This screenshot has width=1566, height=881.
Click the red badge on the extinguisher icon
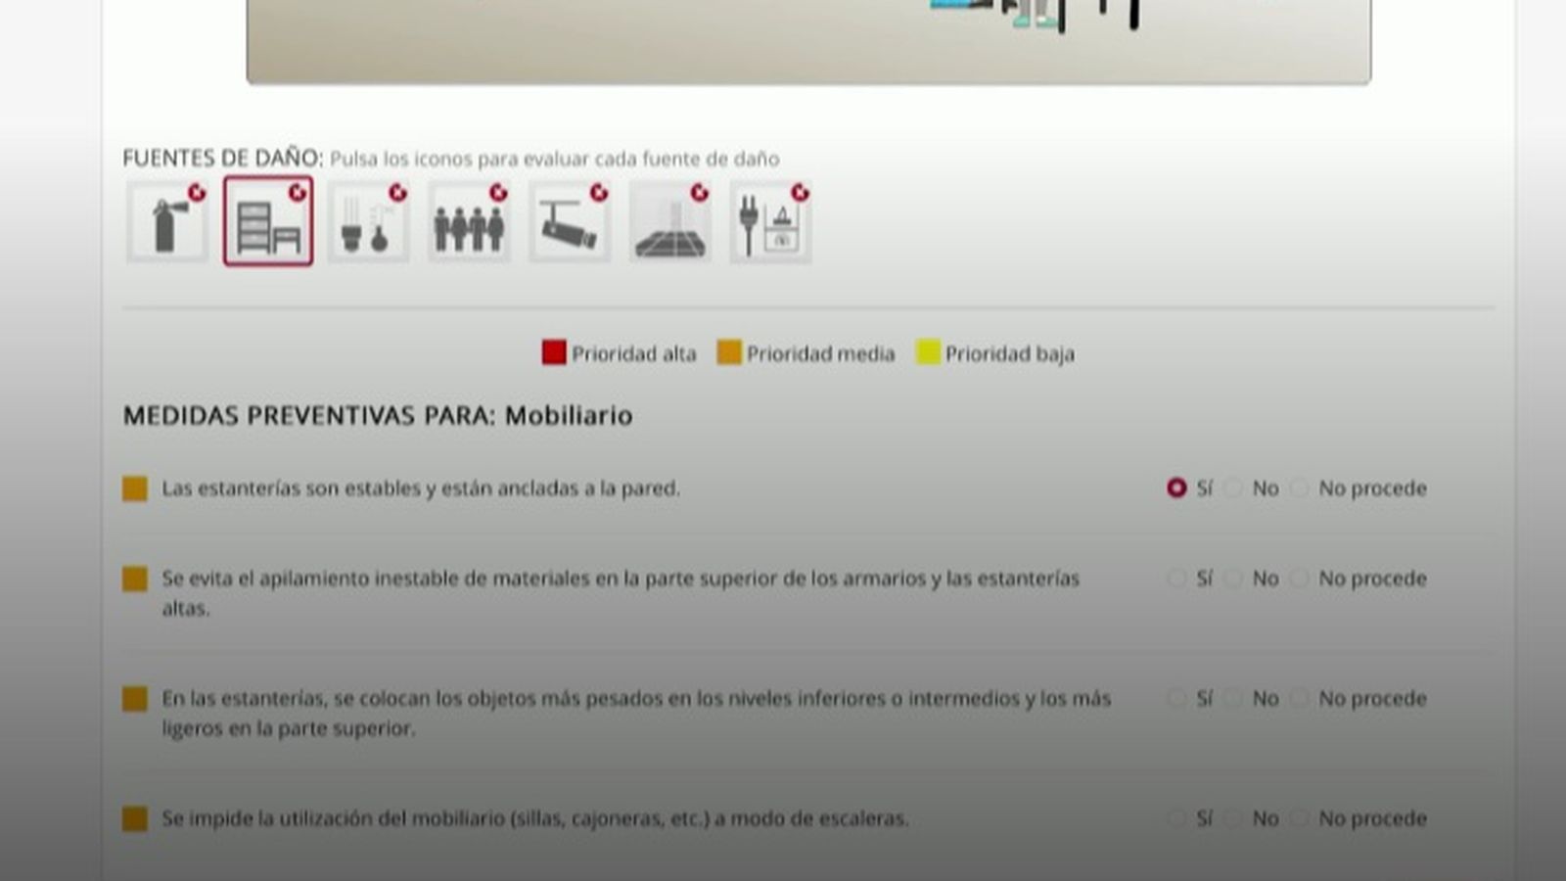click(199, 193)
